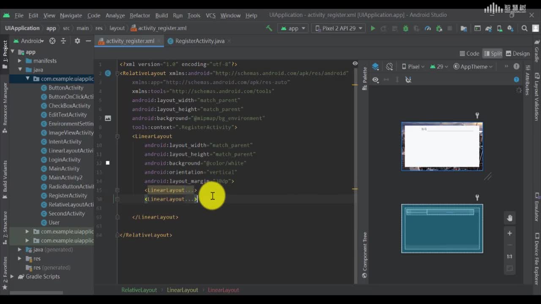Click Attach Debugger to Android Process icon
541x304 pixels.
point(439,28)
